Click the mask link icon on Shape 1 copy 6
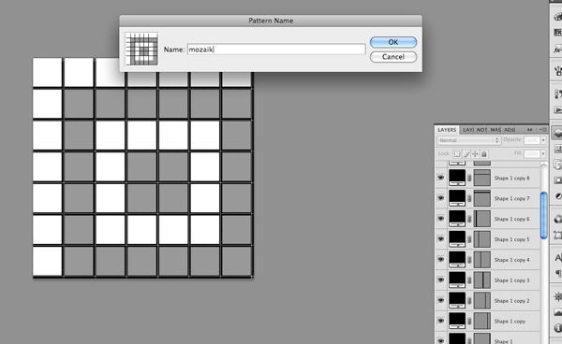Viewport: 562px width, 344px height. pos(469,219)
